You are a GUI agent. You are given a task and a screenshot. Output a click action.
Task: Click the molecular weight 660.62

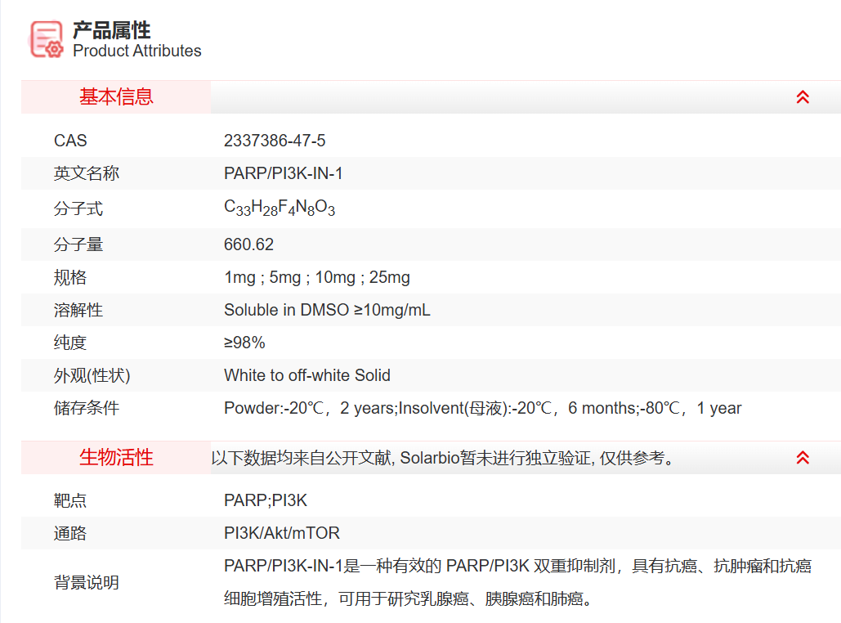coord(248,244)
